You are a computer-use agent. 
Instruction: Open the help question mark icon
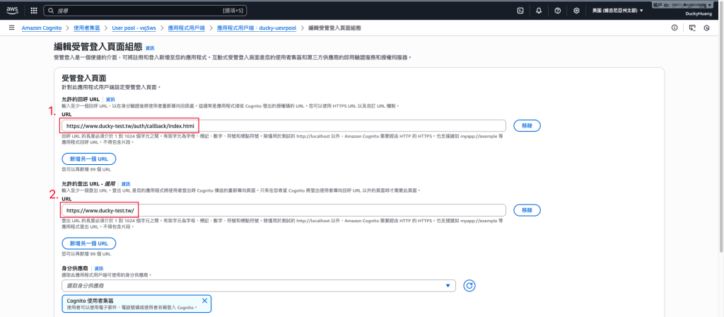pyautogui.click(x=557, y=10)
